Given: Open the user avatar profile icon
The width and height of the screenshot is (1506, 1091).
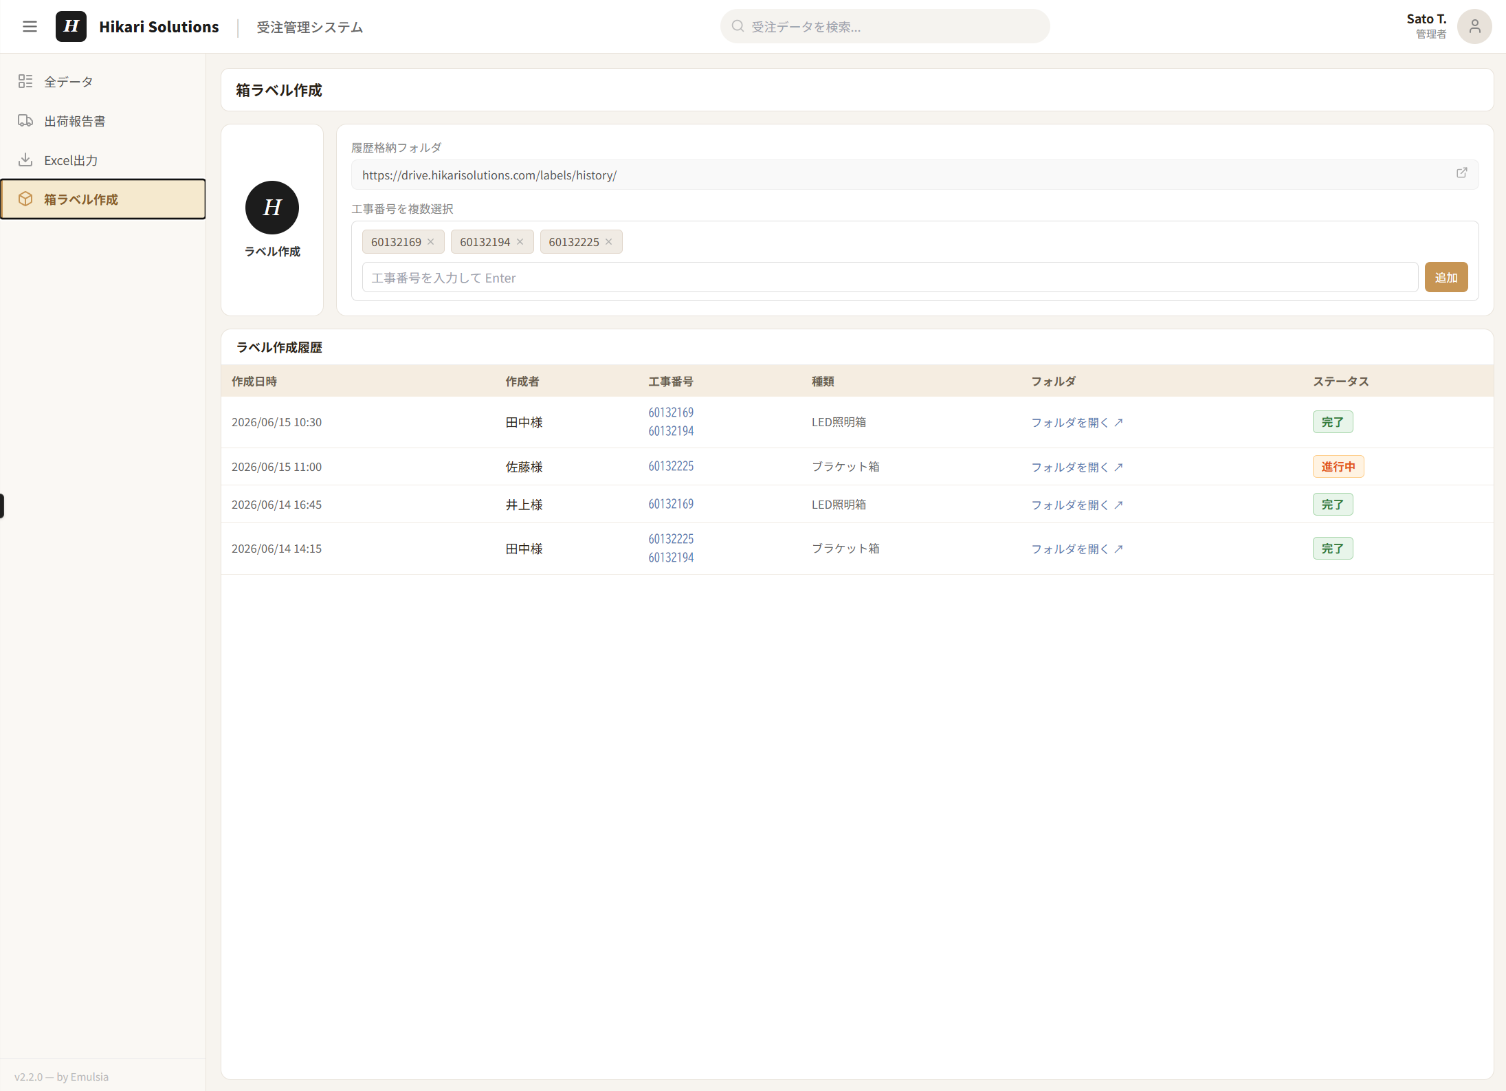Looking at the screenshot, I should pyautogui.click(x=1474, y=27).
